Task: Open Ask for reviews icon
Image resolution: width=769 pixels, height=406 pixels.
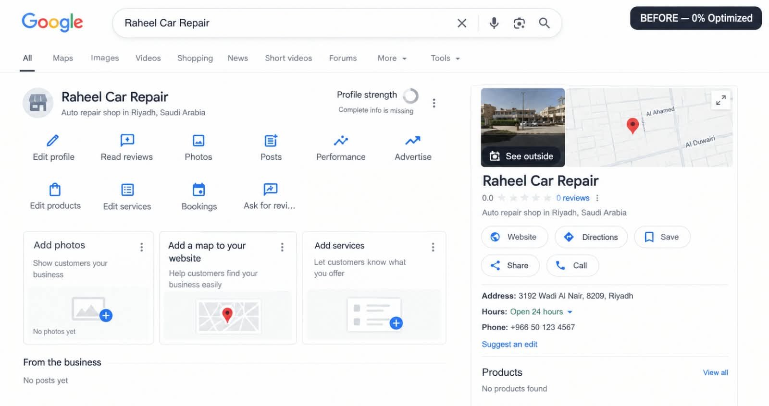Action: [x=271, y=189]
